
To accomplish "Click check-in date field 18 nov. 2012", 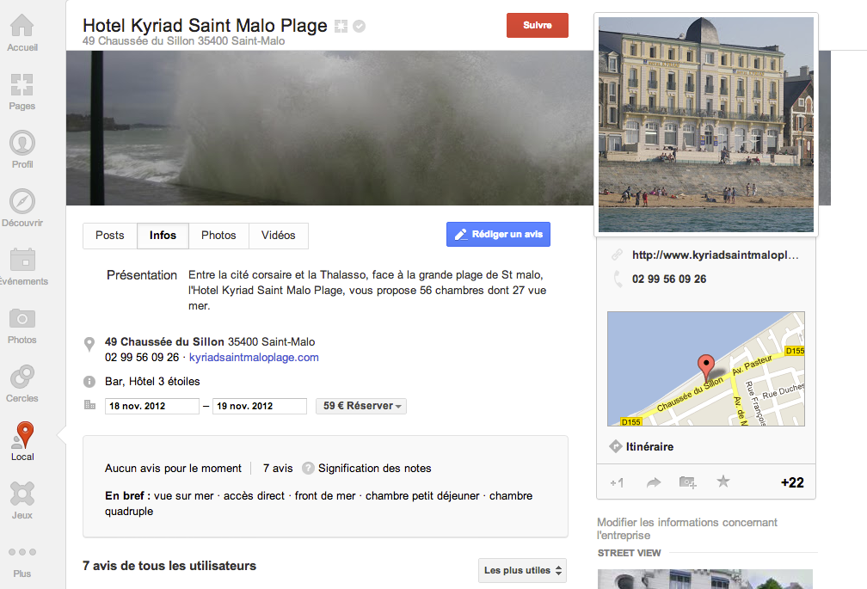I will [152, 406].
